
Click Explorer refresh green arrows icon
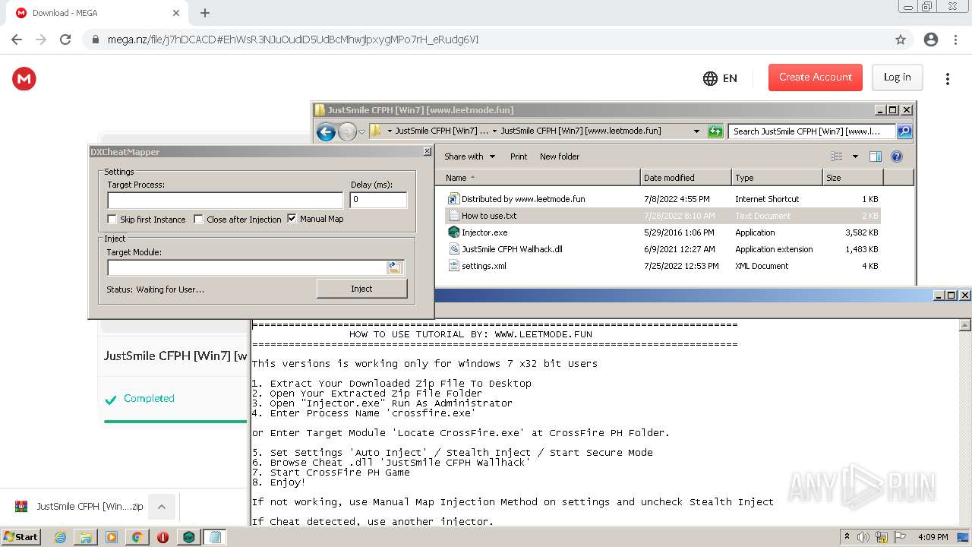(715, 131)
